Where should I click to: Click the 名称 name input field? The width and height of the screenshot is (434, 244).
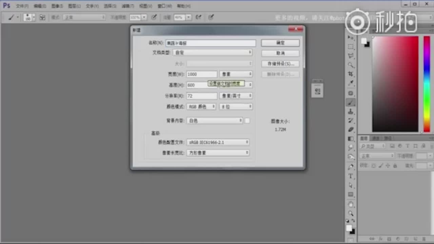tap(211, 43)
